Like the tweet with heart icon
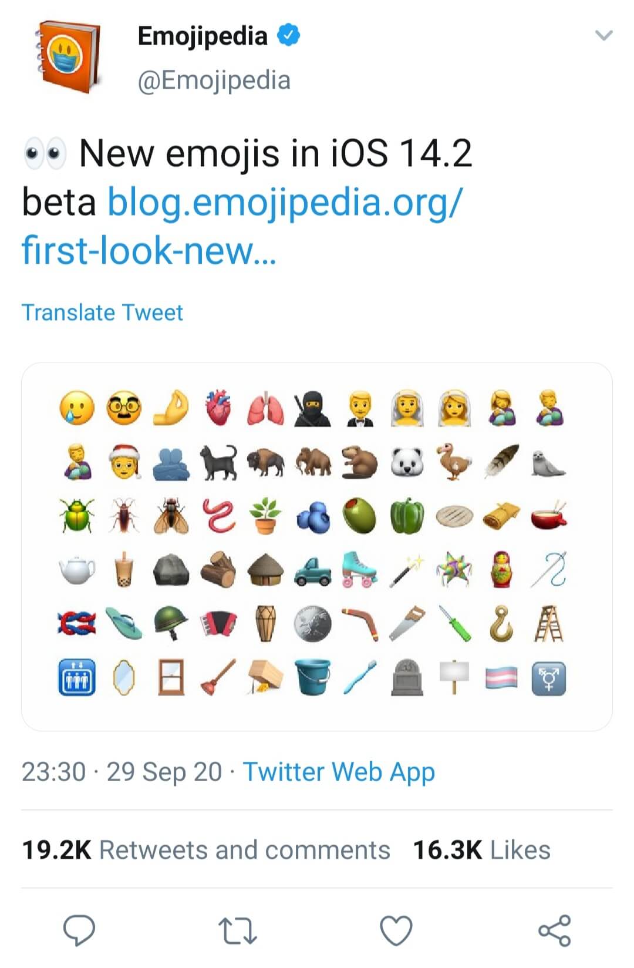Viewport: 634px width, 968px height. click(396, 931)
